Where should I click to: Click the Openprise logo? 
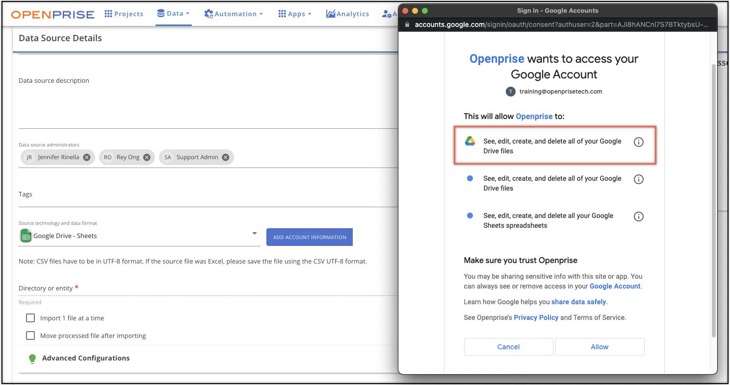pos(53,14)
